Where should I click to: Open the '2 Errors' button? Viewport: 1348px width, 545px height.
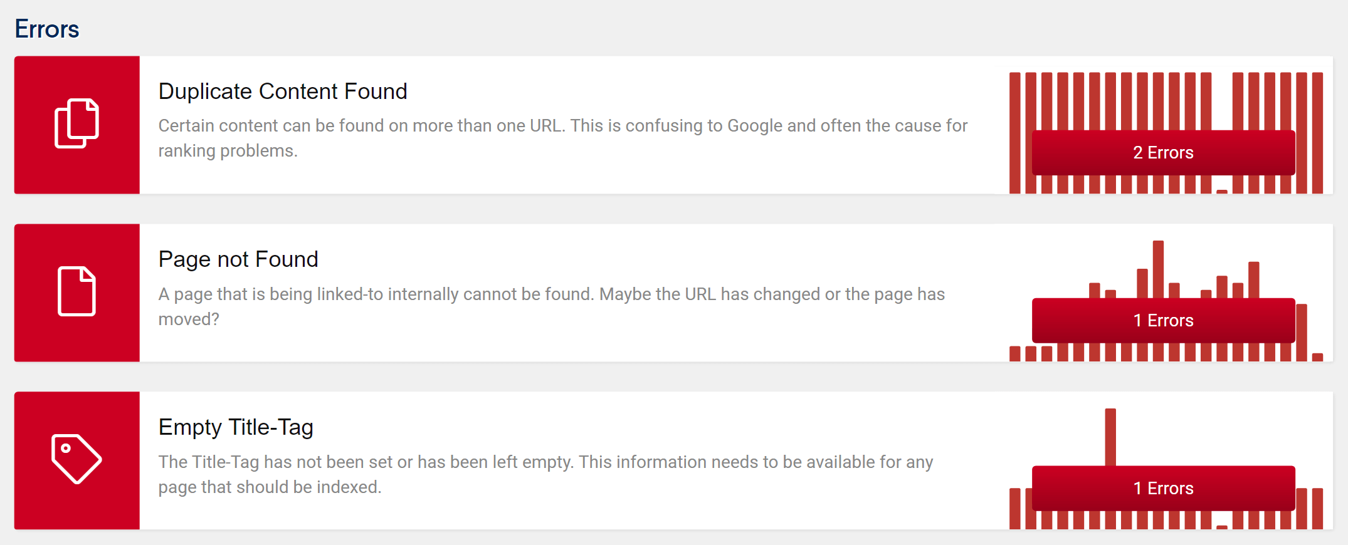point(1163,153)
